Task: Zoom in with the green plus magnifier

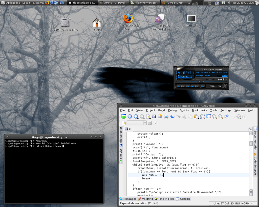Action: pos(214,117)
